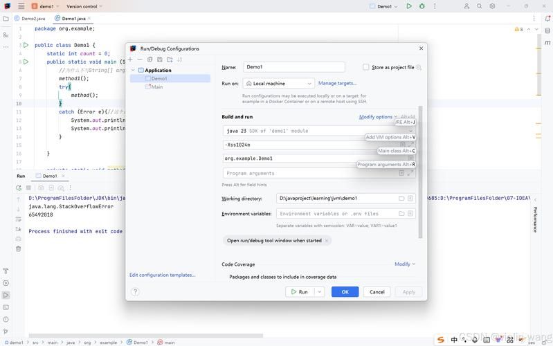
Task: Remove the 'Open run/debug tool window' chip
Action: pyautogui.click(x=327, y=241)
